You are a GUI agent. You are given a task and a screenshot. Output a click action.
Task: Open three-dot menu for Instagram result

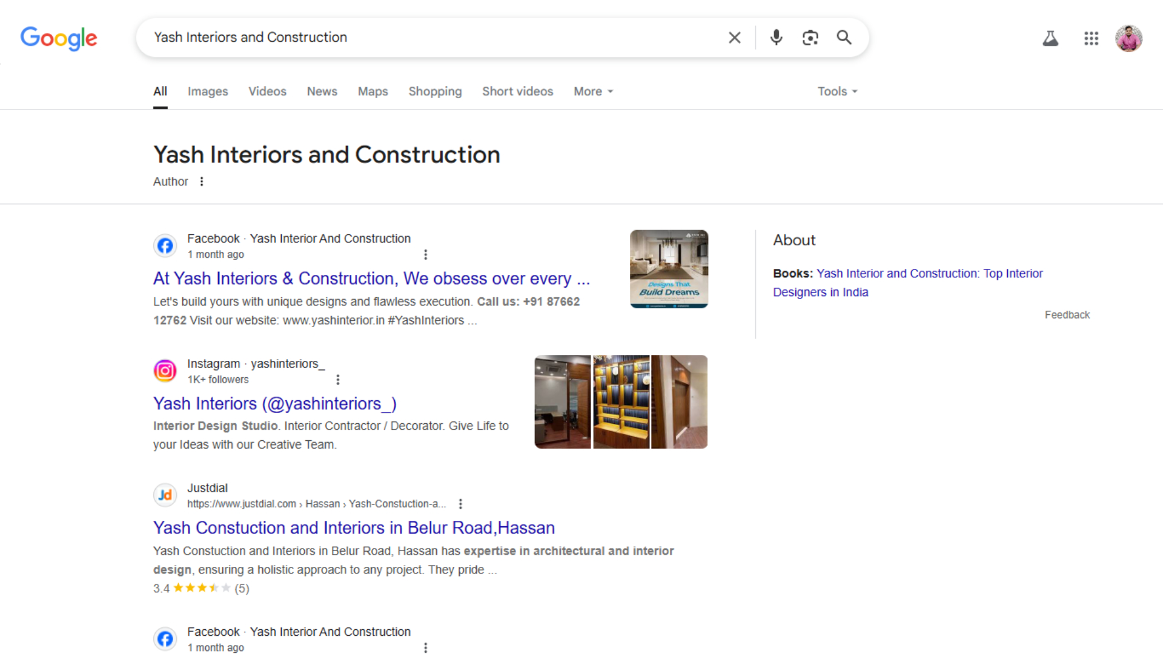[338, 380]
